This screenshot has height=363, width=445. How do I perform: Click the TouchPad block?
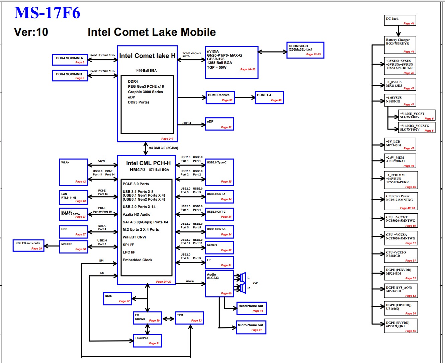click(147, 341)
